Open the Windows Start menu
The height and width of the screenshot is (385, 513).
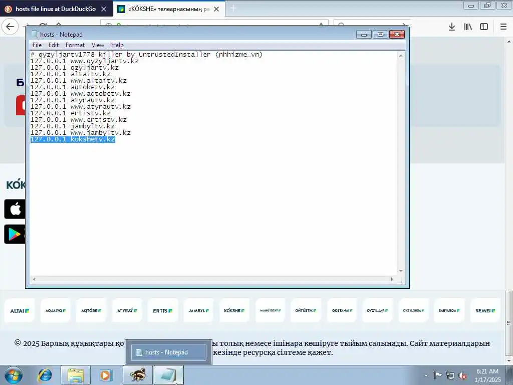tap(14, 375)
